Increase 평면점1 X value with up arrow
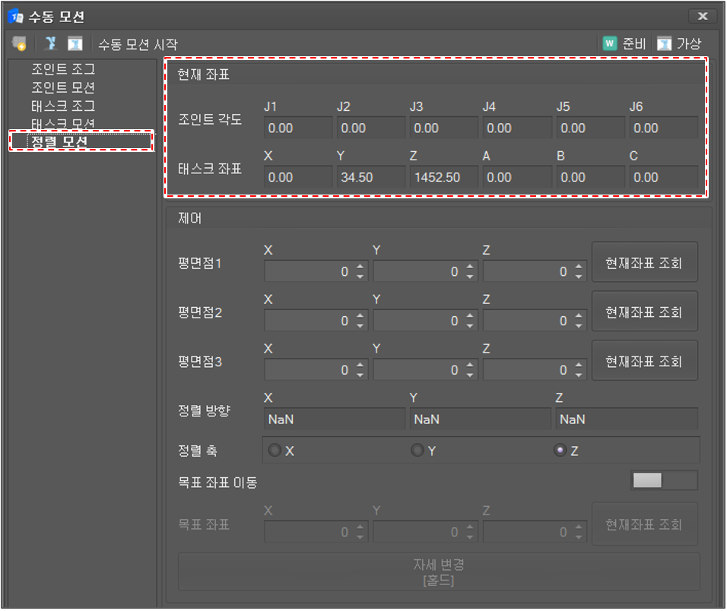This screenshot has height=611, width=727. coord(360,267)
